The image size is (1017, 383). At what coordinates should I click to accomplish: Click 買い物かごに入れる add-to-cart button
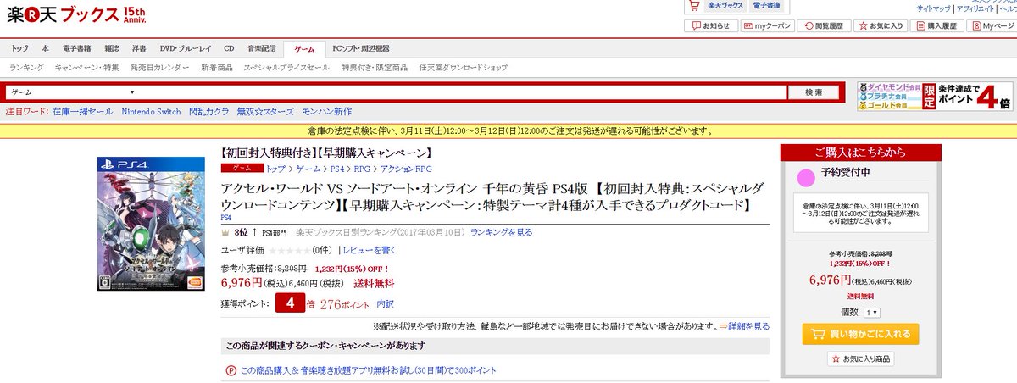pos(859,334)
